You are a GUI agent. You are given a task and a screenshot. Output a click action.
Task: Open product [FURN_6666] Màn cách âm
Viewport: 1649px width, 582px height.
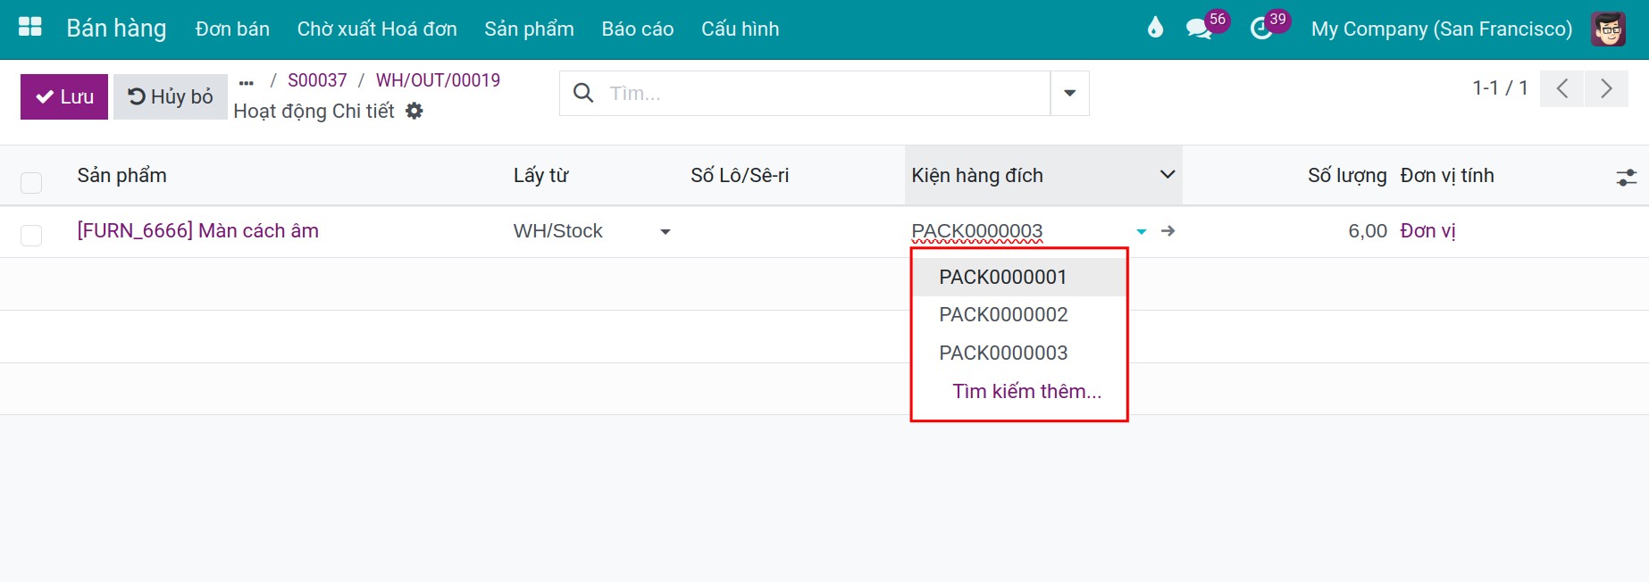click(x=198, y=230)
